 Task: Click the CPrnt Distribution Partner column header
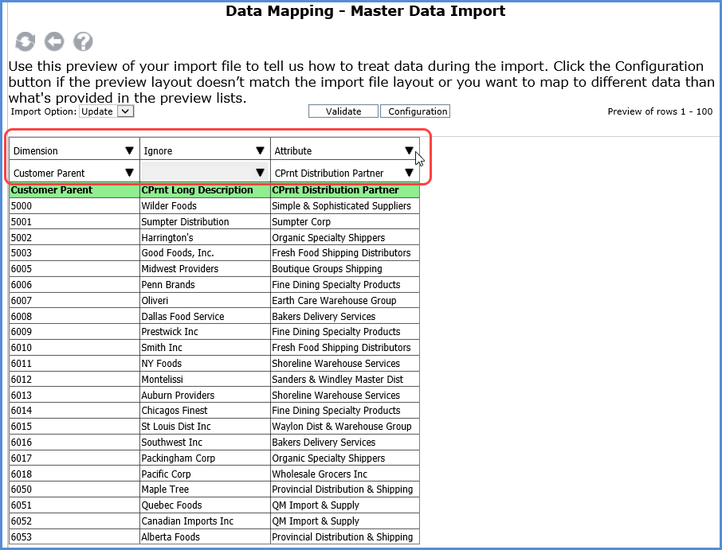tap(335, 190)
